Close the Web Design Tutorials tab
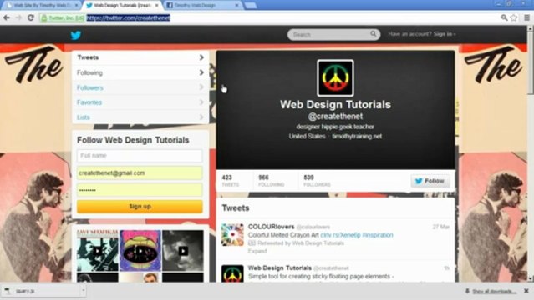Viewport: 534px width, 300px height. pyautogui.click(x=156, y=6)
